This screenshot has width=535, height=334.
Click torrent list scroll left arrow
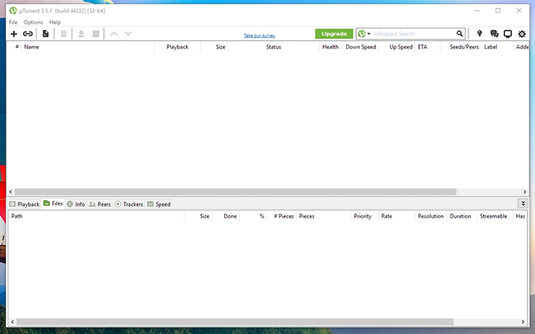tap(11, 191)
